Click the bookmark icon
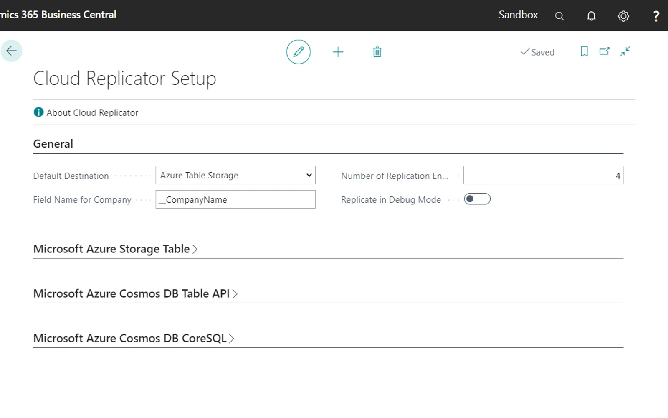The width and height of the screenshot is (668, 418). coord(584,51)
